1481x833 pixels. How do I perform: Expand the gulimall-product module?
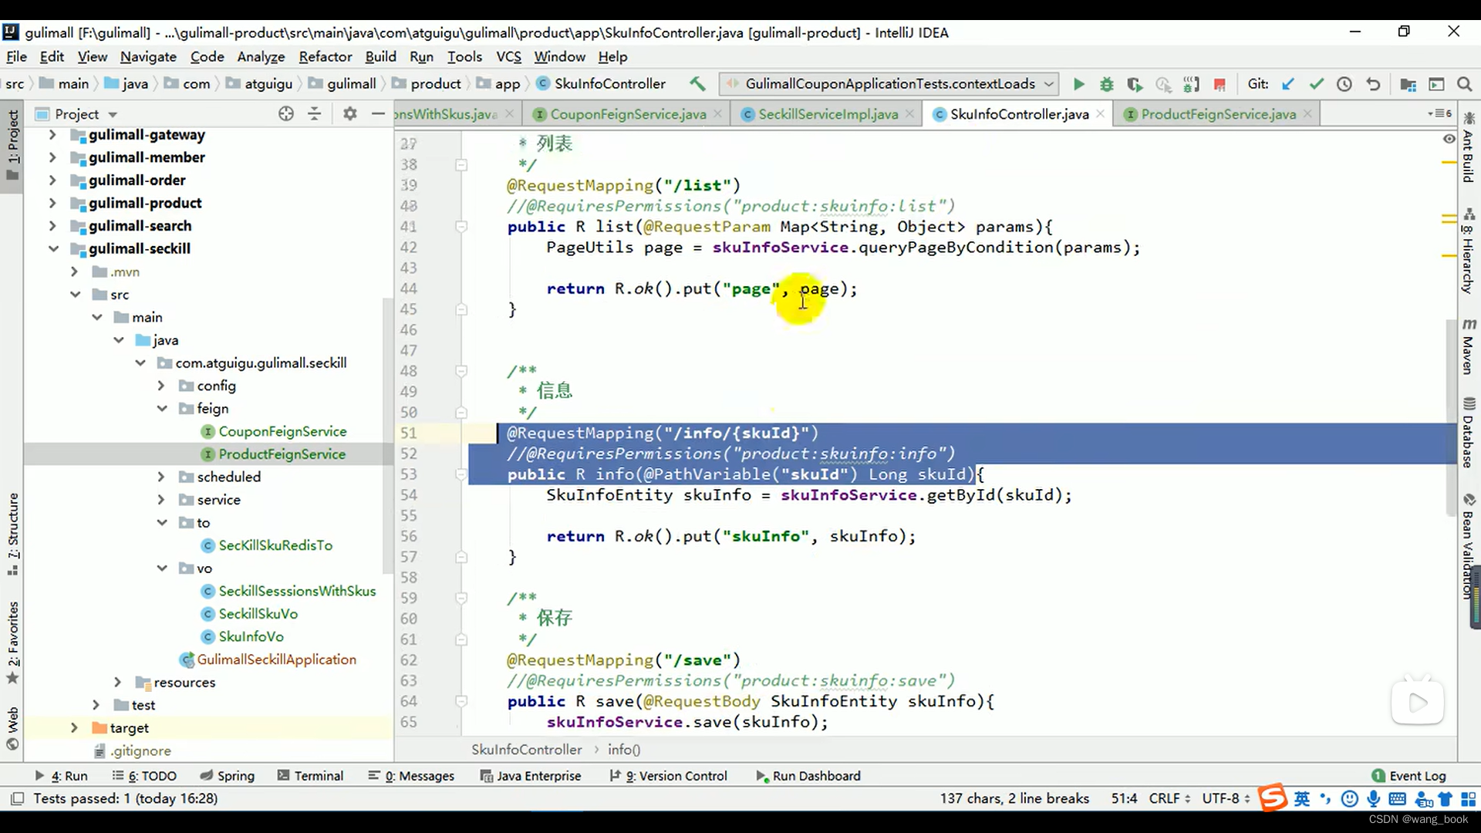point(52,203)
